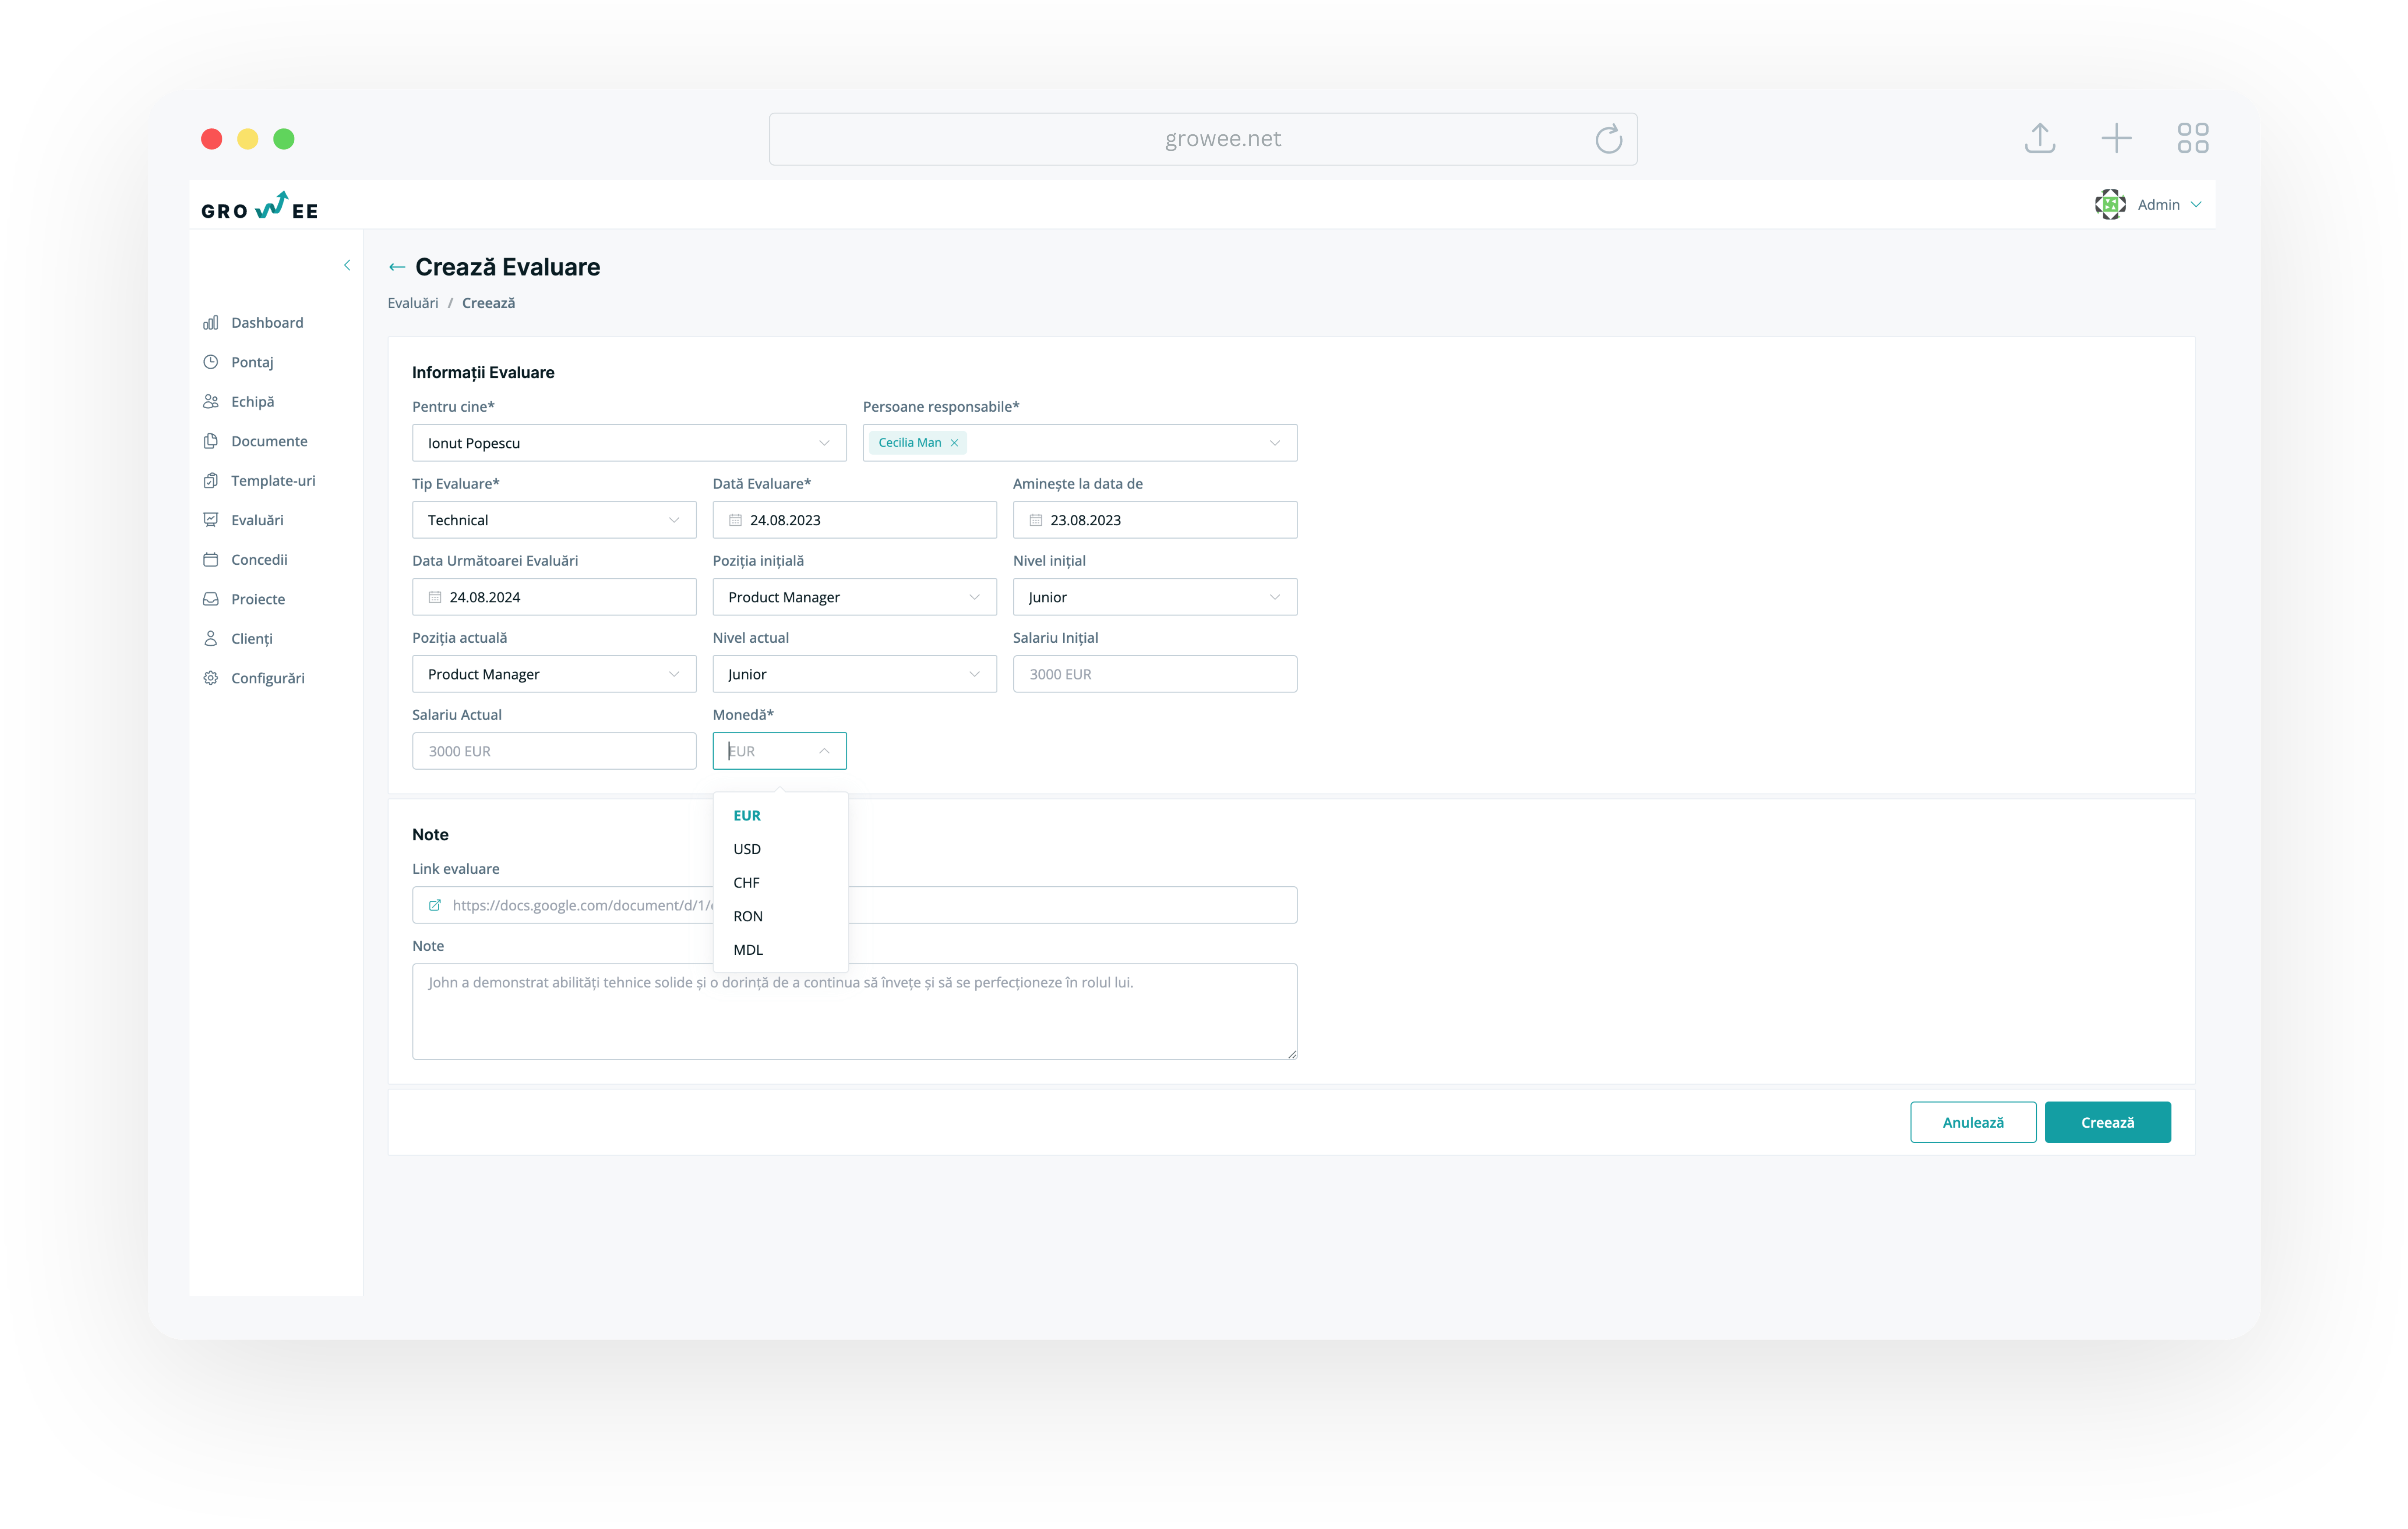Click calendar icon in Amânește la data de
Viewport: 2408px width, 1529px height.
tap(1036, 520)
